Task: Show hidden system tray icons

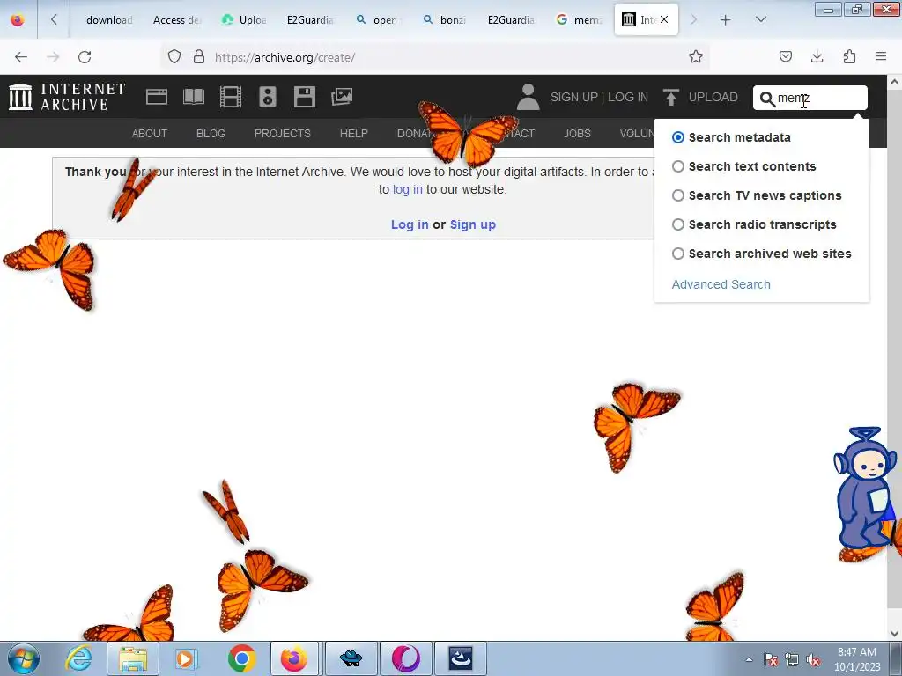Action: (749, 659)
